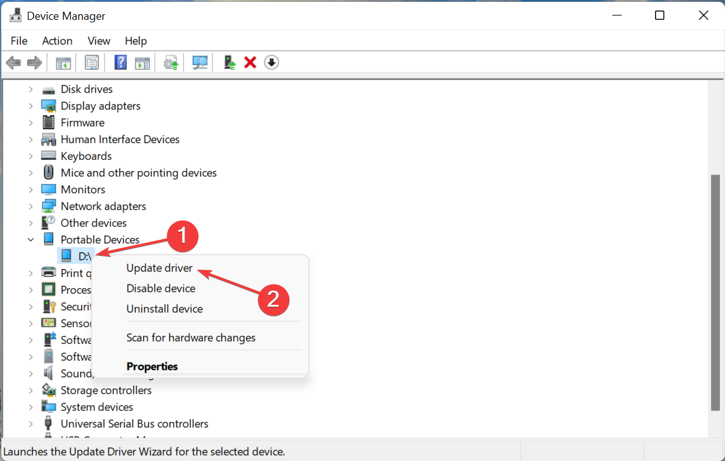
Task: Expand Universal Serial Bus controllers
Action: point(31,424)
